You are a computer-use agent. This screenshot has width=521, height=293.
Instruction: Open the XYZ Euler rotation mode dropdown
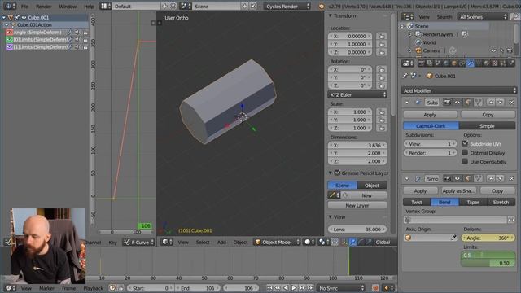pyautogui.click(x=357, y=94)
